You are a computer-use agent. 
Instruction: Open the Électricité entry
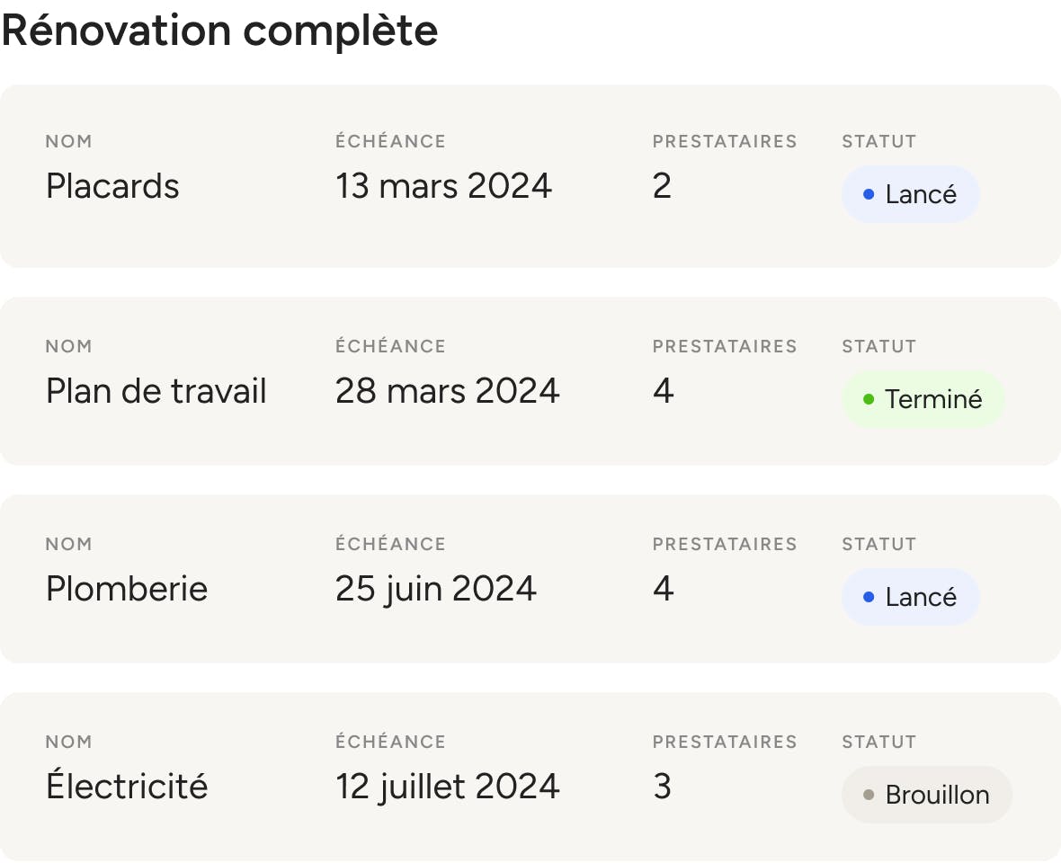(530, 777)
